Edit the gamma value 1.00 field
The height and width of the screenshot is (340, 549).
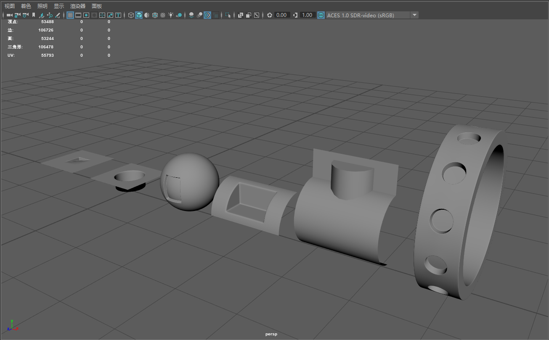click(308, 15)
